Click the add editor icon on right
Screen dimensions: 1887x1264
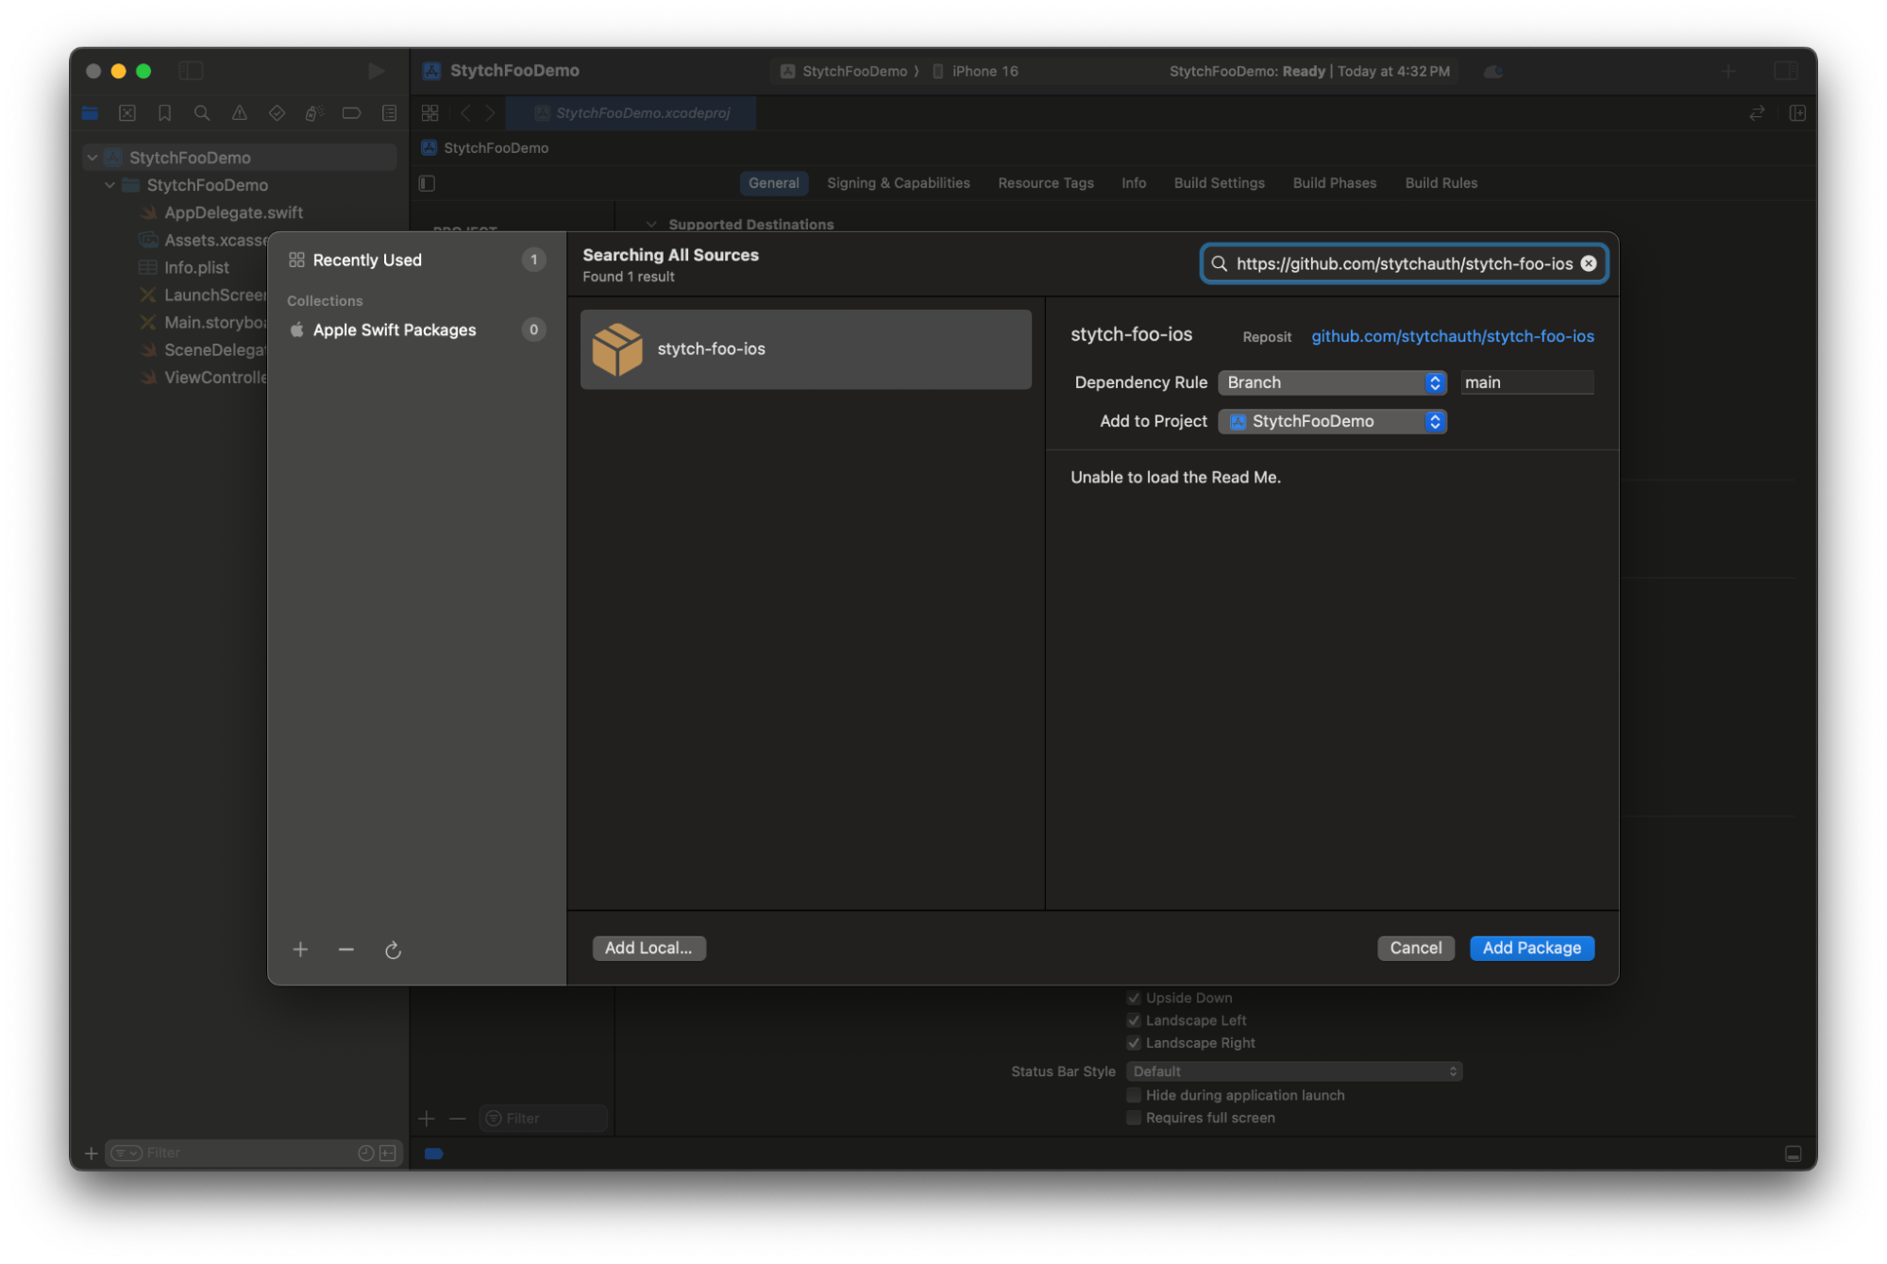[x=1797, y=113]
